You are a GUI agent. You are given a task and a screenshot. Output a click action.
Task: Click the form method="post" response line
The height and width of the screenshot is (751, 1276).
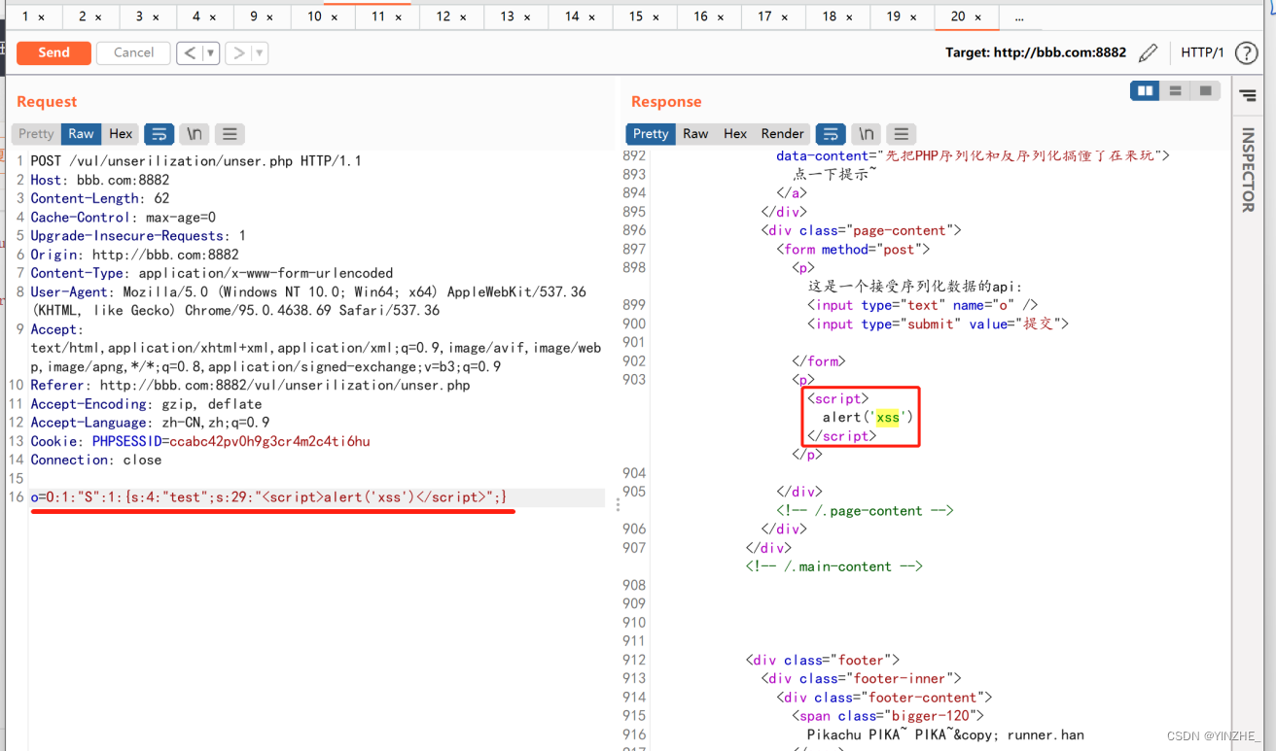853,249
